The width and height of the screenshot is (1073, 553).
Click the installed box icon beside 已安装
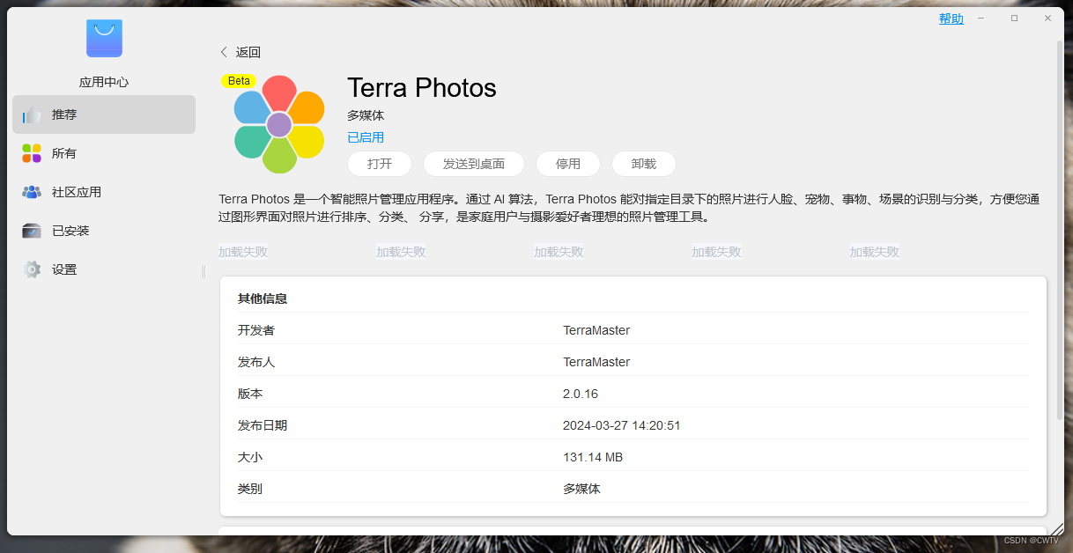pos(32,231)
